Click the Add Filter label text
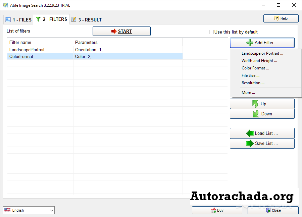 (x=266, y=43)
